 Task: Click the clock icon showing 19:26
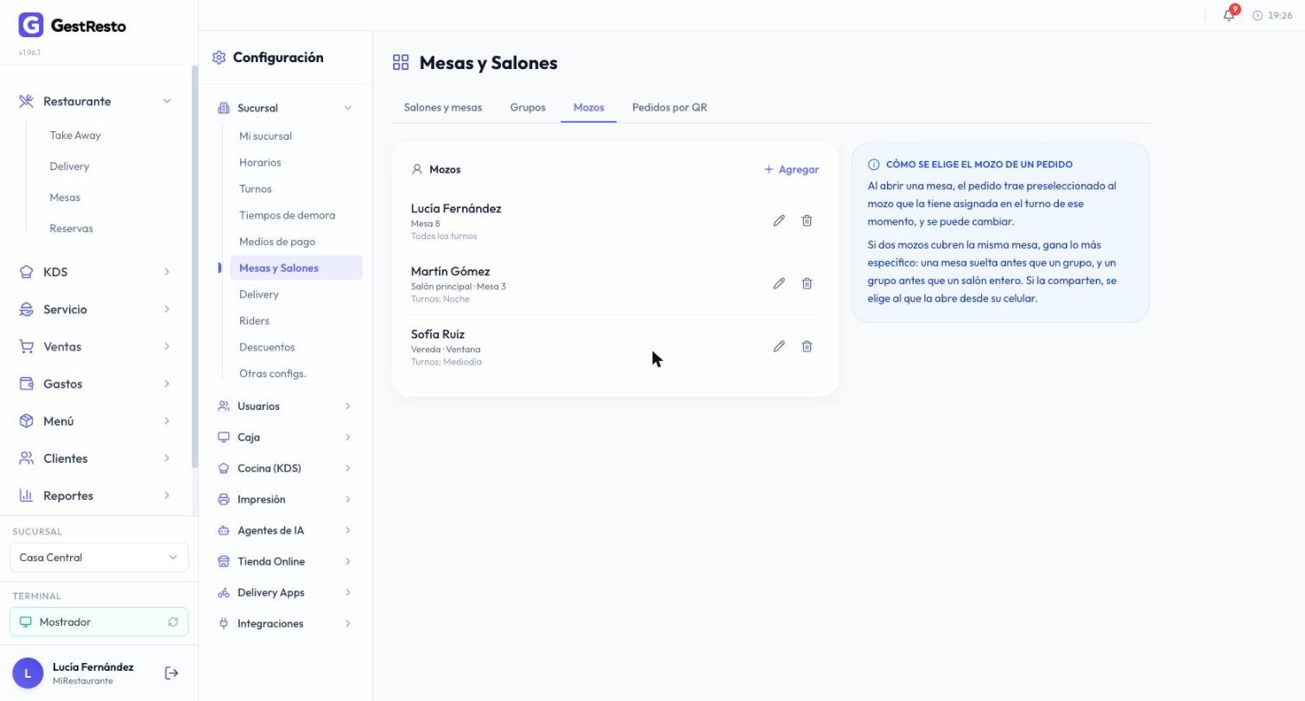tap(1257, 16)
